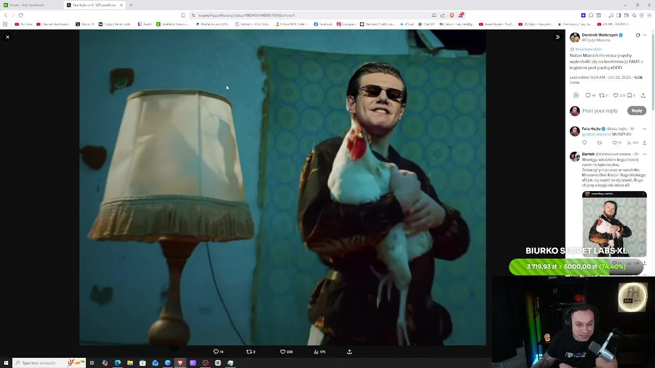The image size is (655, 368).
Task: Switch to the Kick Dashboard browser tab
Action: (30, 5)
